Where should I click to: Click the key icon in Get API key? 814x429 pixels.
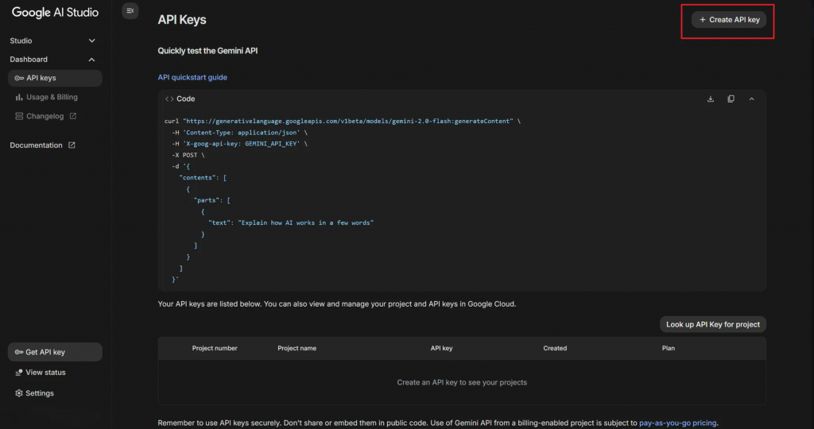(x=19, y=352)
